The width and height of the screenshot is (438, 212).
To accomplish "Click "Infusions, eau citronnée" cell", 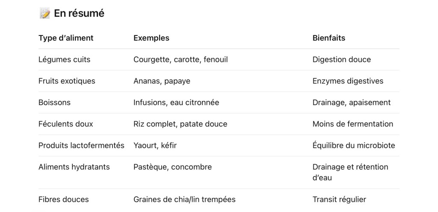I will [x=176, y=103].
